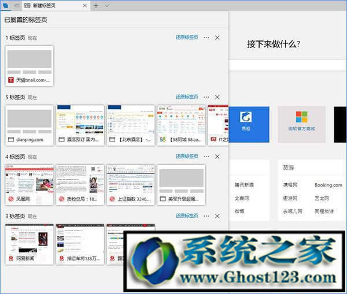Remove the 5 标签页 group

217,97
